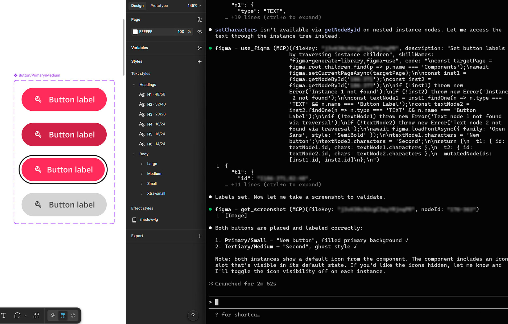Screen dimensions: 508x324
Task: Open the Actions and components tool
Action: click(36, 315)
